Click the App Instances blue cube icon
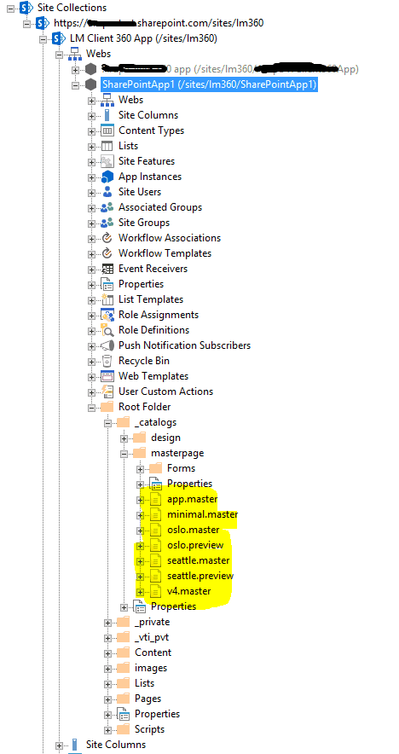399x754 pixels. tap(107, 177)
